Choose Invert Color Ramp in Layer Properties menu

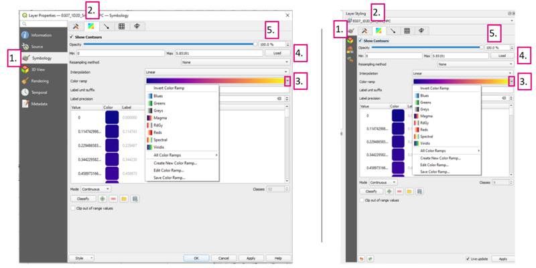tap(168, 88)
